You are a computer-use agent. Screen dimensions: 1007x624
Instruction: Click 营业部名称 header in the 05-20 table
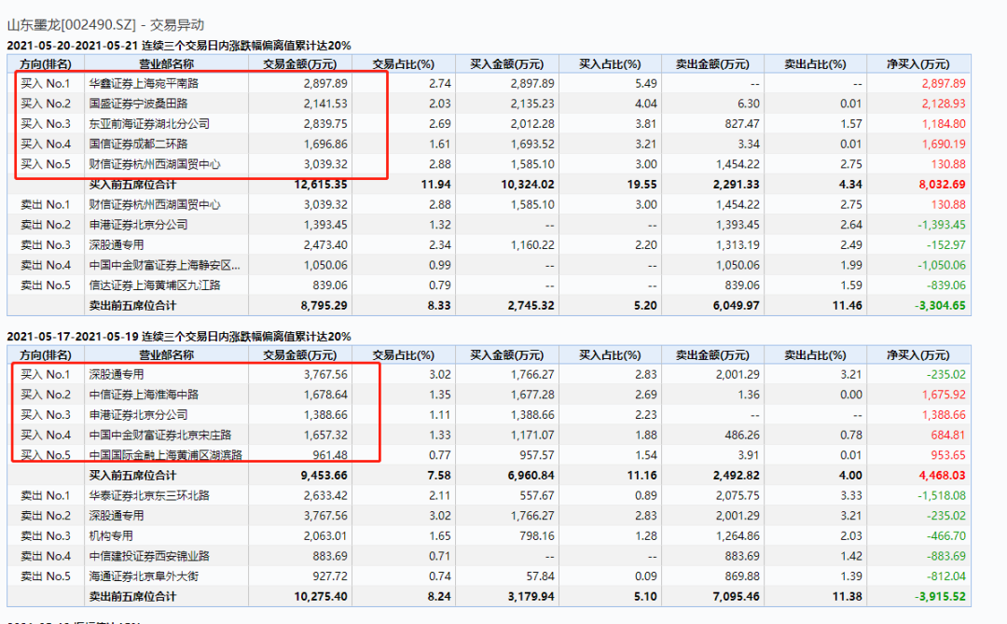(x=166, y=64)
